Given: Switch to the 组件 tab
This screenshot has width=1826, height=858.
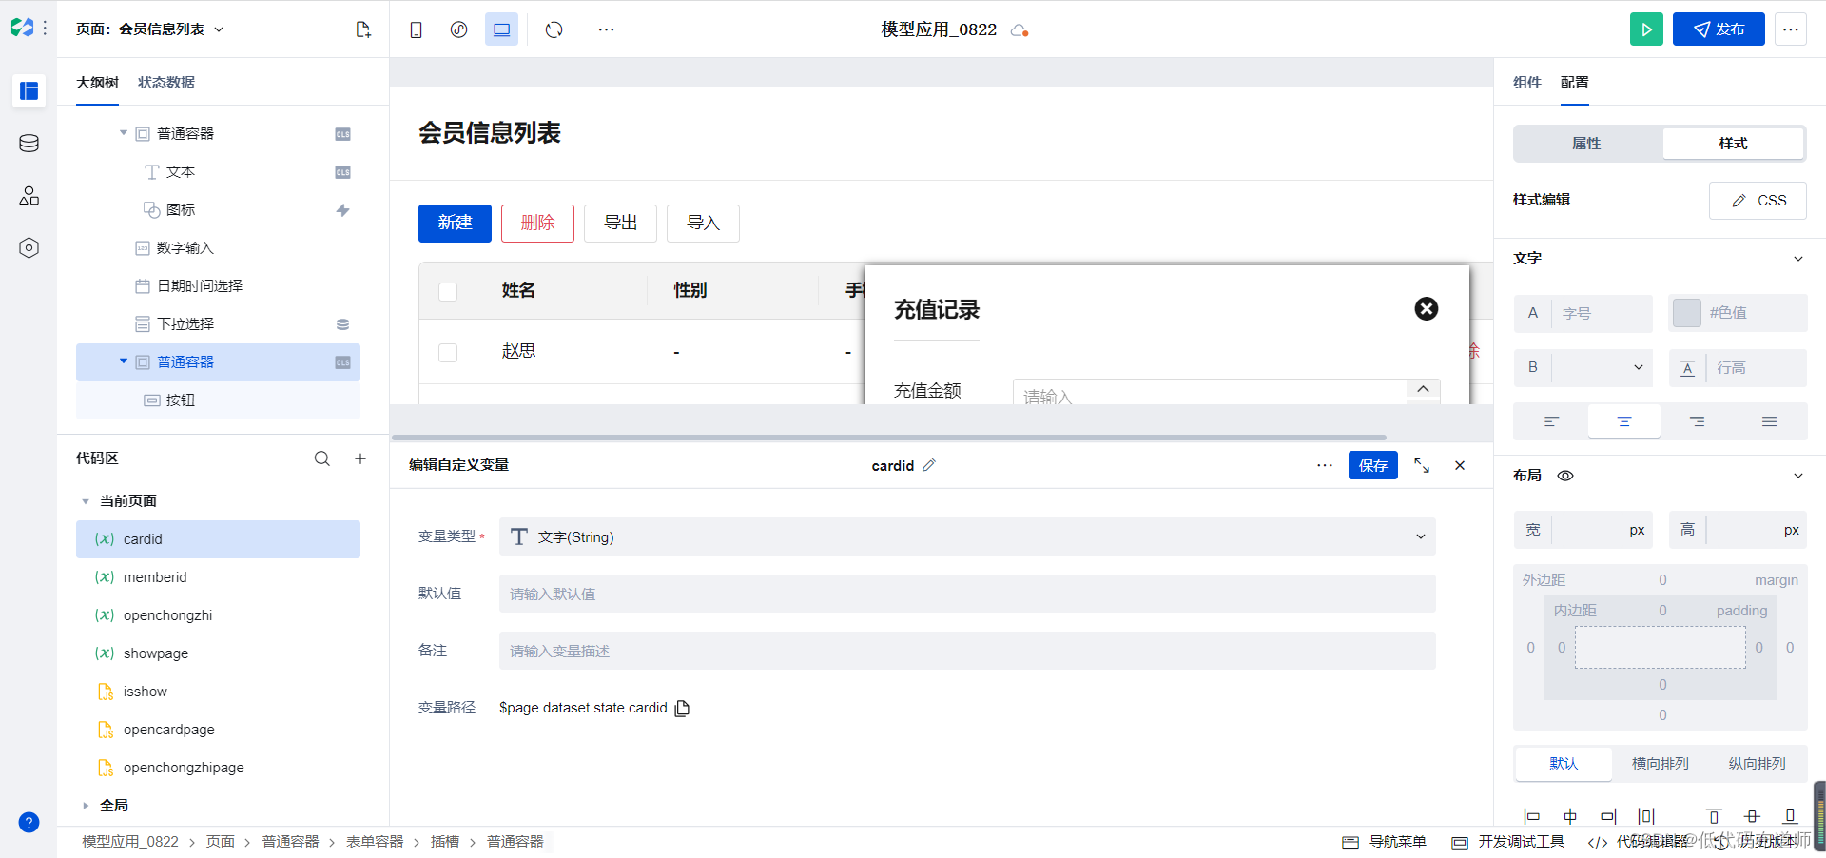Looking at the screenshot, I should [x=1526, y=83].
